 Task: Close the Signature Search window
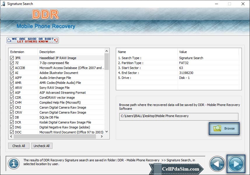(243, 4)
